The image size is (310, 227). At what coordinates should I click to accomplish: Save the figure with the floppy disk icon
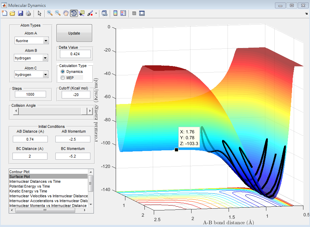click(x=20, y=13)
